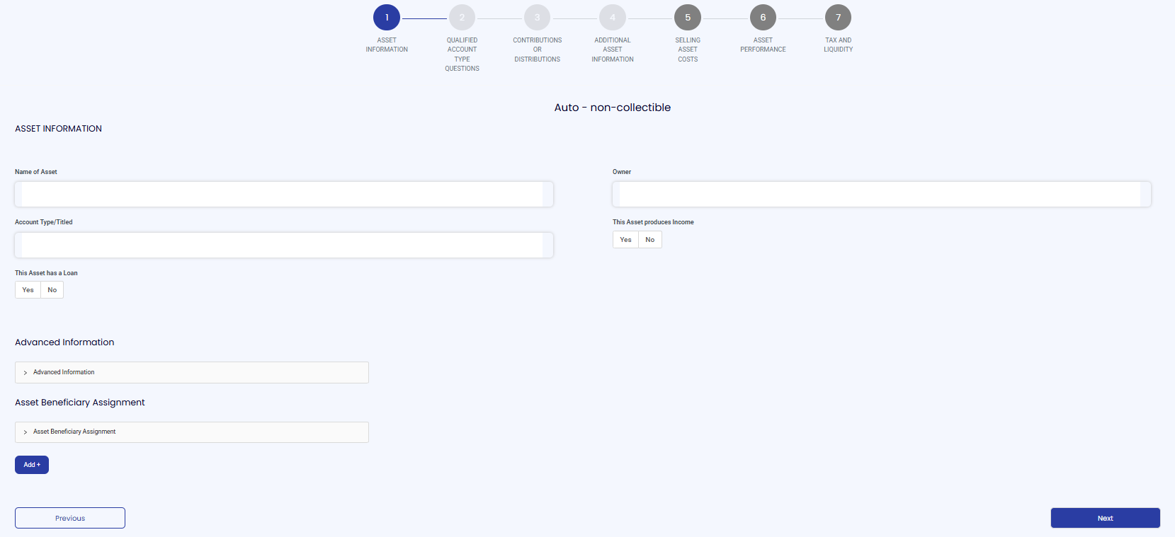Image resolution: width=1175 pixels, height=537 pixels.
Task: Navigate to step 6 Asset Performance
Action: click(763, 18)
